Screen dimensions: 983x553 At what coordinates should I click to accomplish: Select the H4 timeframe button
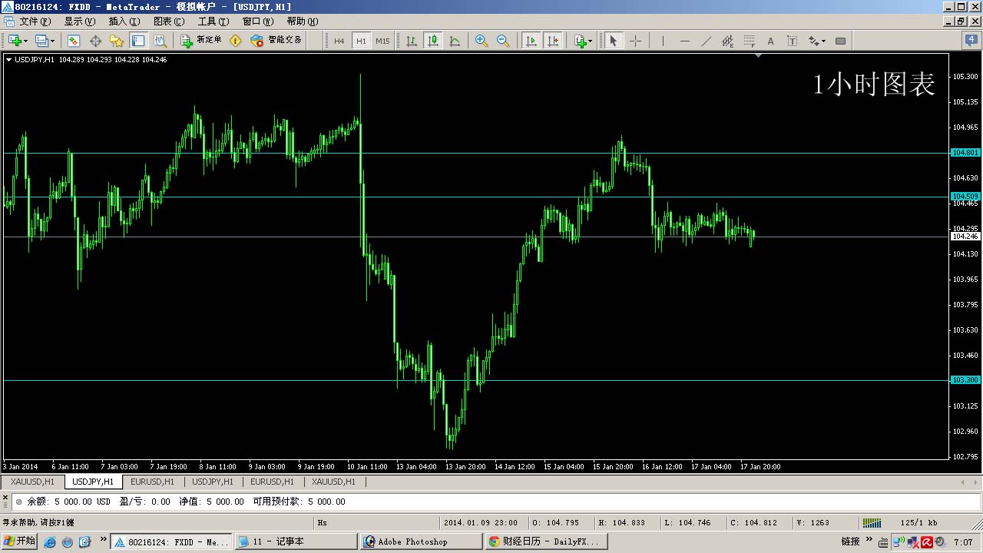point(339,41)
